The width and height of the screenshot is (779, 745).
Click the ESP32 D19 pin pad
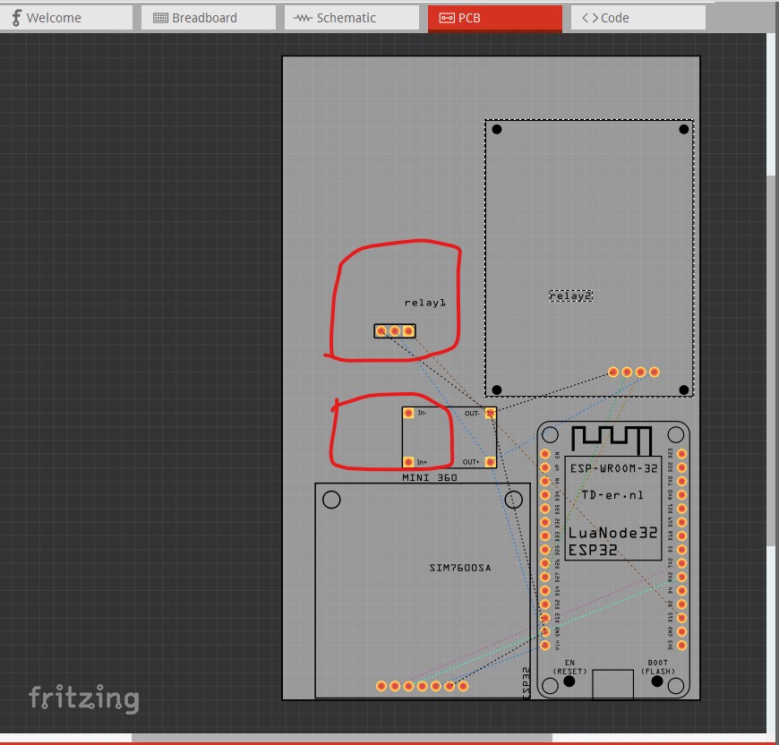tap(681, 523)
